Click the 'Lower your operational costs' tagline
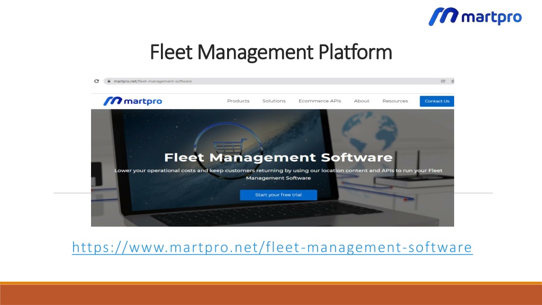542x305 pixels. click(278, 174)
